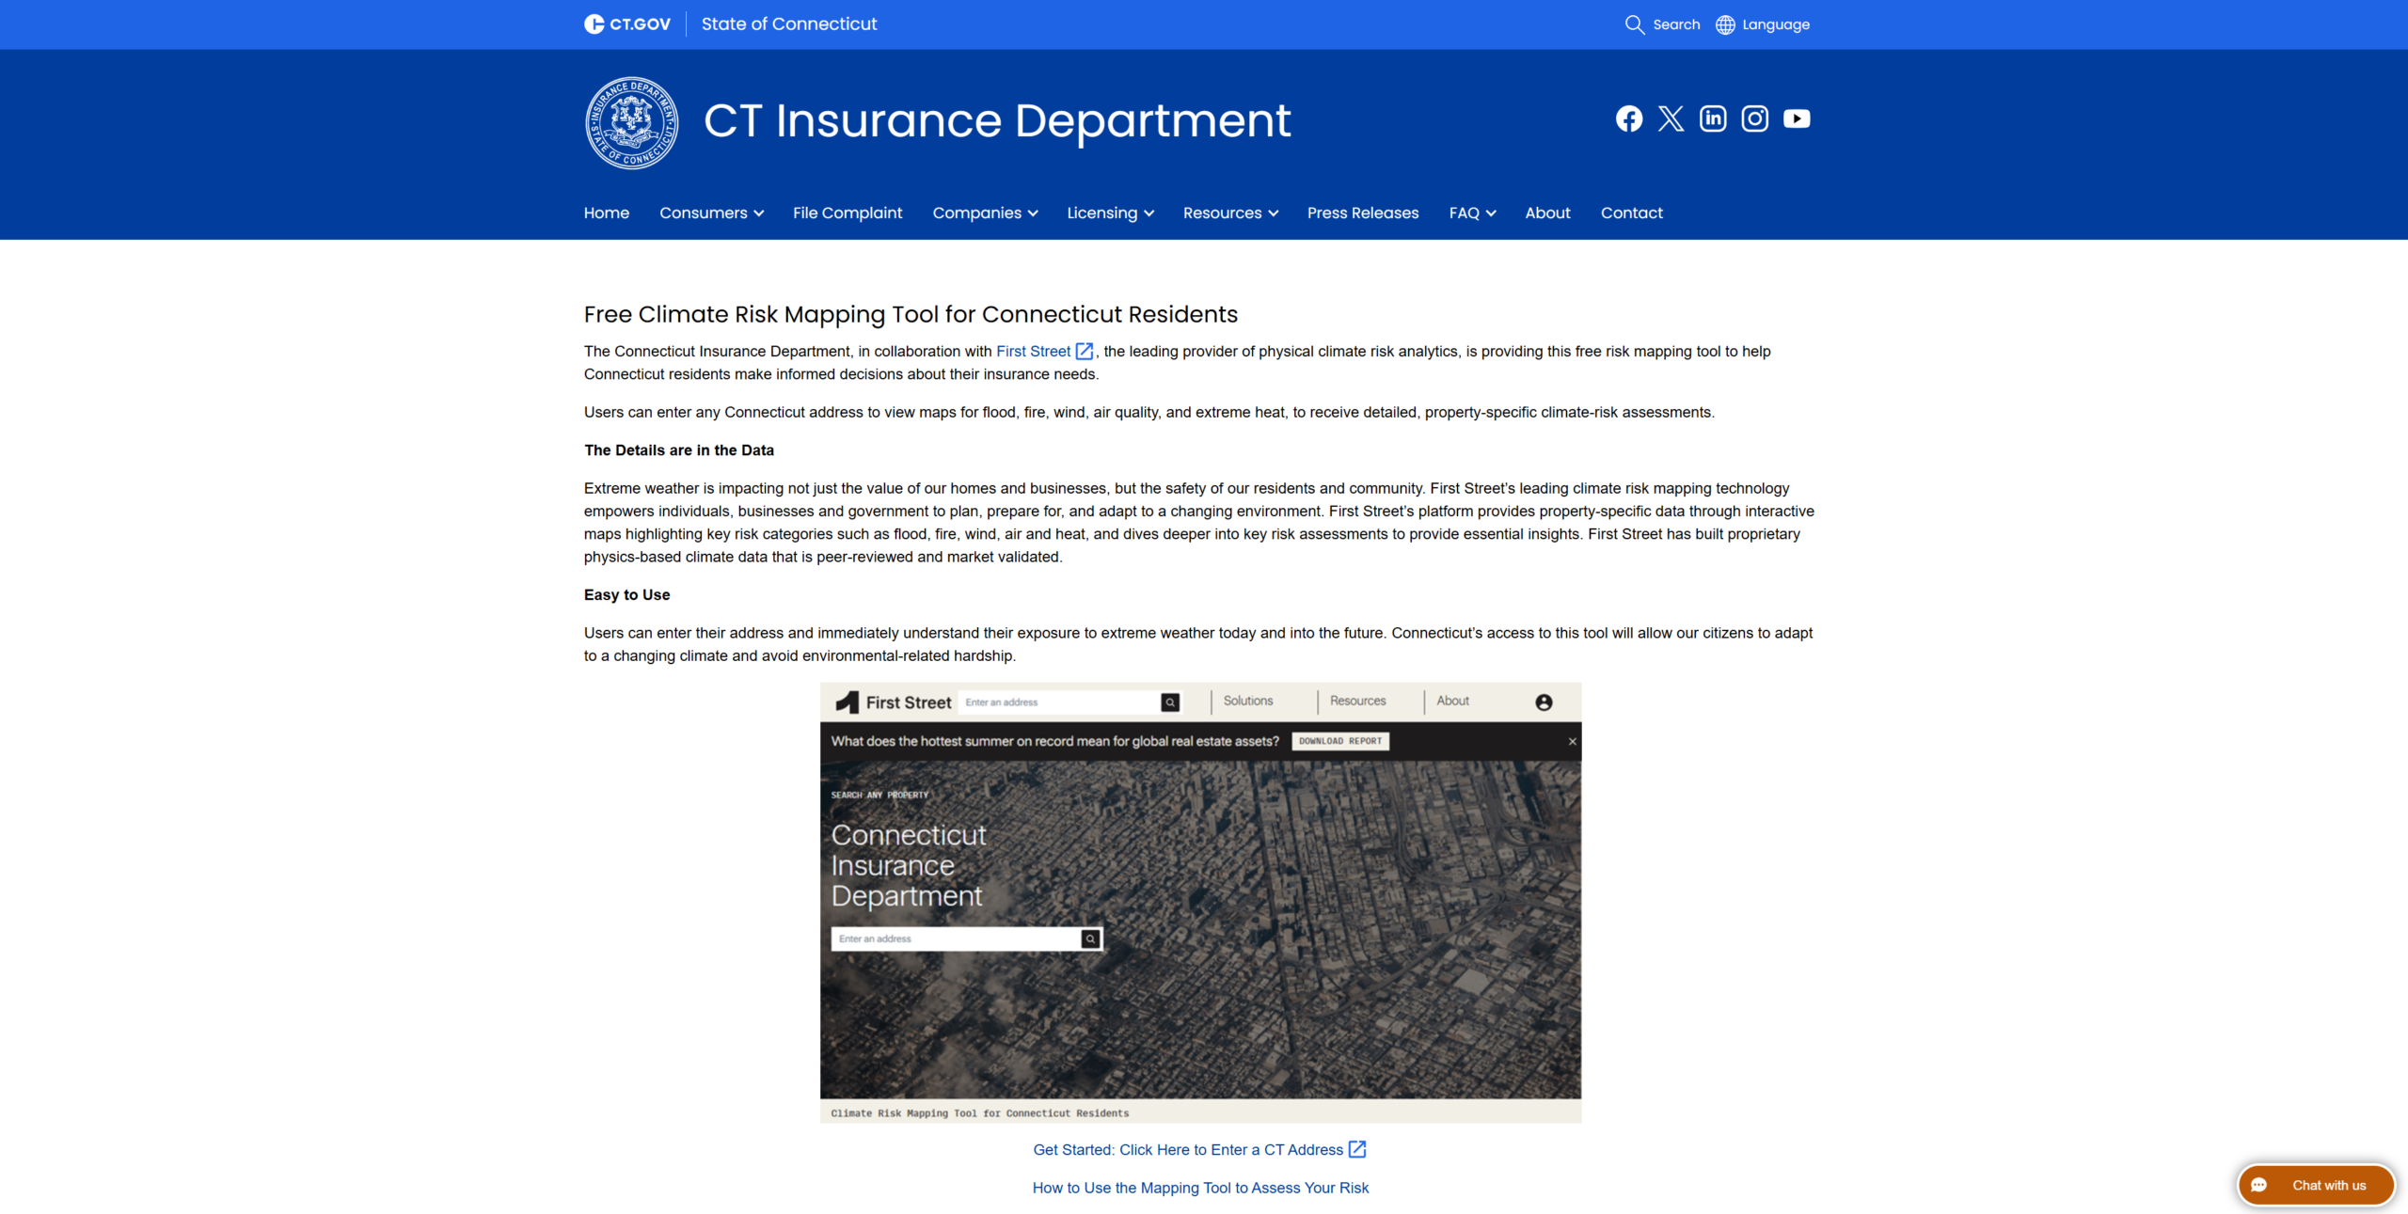Screen dimensions: 2408x1214
Task: Click the globe Language icon
Action: pos(1725,24)
